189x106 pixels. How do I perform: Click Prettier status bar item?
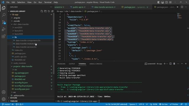click(174, 104)
